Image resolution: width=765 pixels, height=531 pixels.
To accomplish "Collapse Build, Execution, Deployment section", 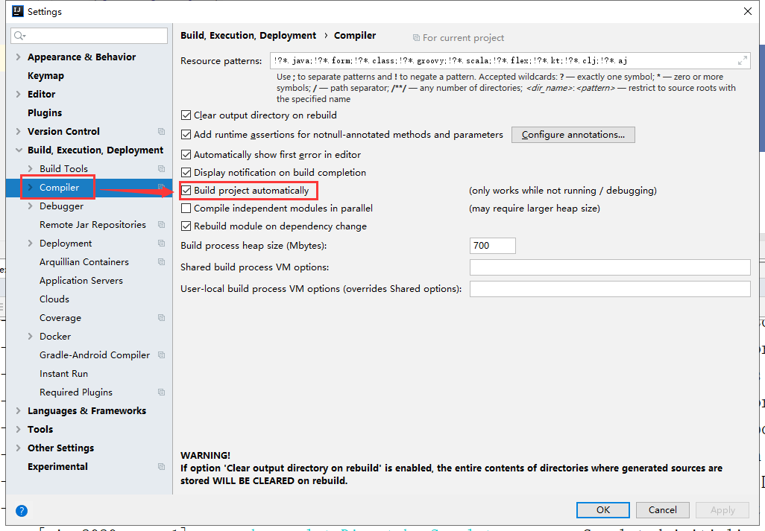I will [x=19, y=150].
